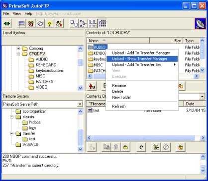
Task: Click the MISC folder icon in contents list
Action: (x=91, y=65)
